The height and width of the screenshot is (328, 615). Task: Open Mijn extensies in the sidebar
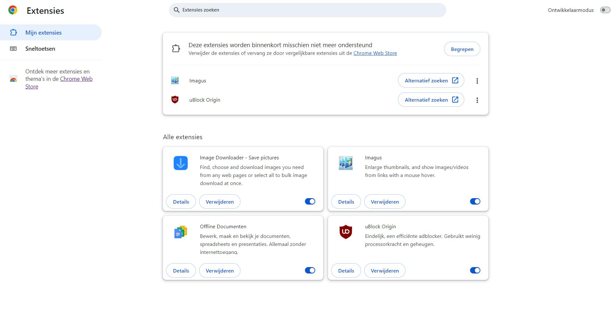point(43,33)
